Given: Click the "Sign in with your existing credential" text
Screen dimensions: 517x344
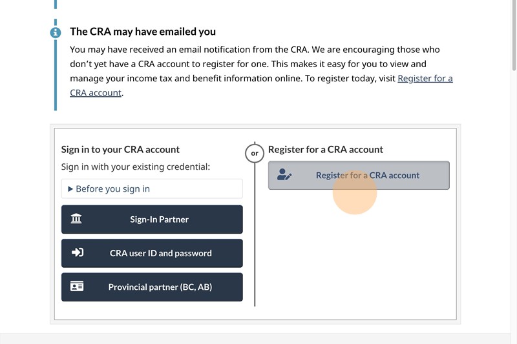Looking at the screenshot, I should click(x=135, y=167).
